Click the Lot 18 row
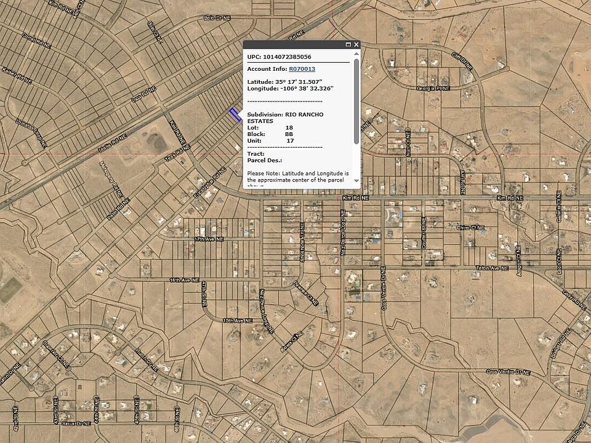The width and height of the screenshot is (591, 443). (x=270, y=128)
